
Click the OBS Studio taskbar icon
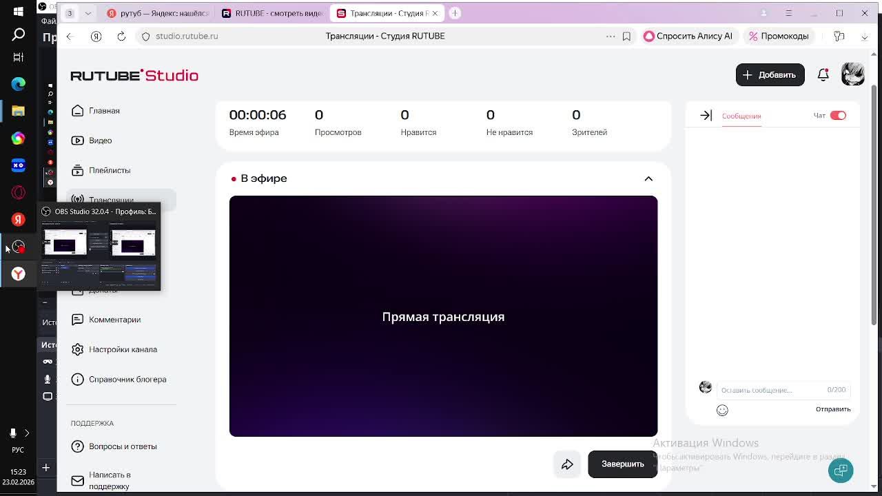pos(19,247)
